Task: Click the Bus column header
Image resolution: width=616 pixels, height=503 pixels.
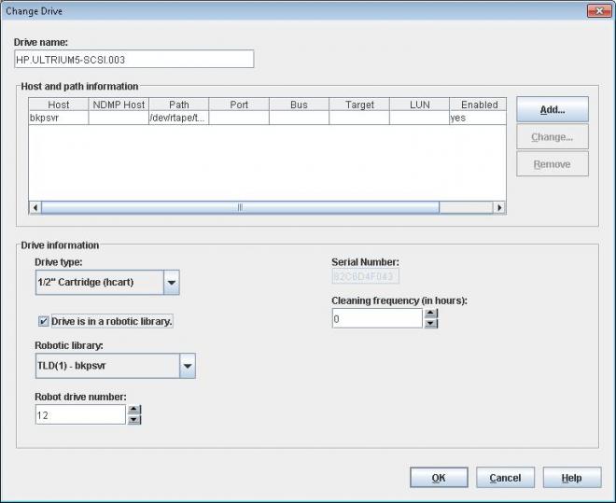Action: coord(299,105)
